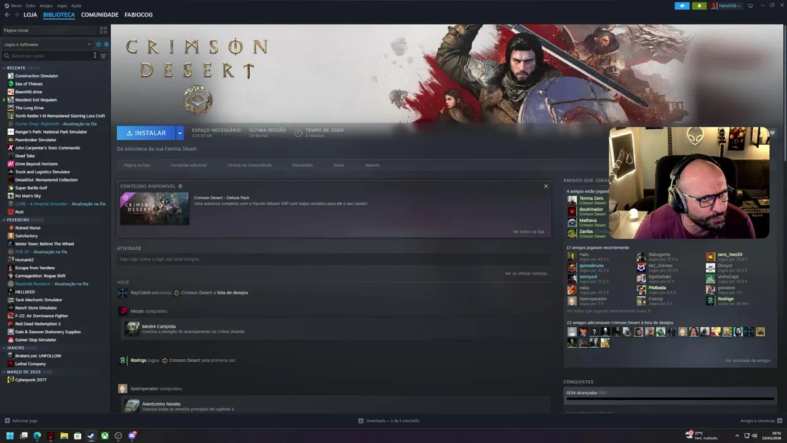Open the Downloads status bar icon
Viewport: 787px width, 443px height.
[361, 421]
